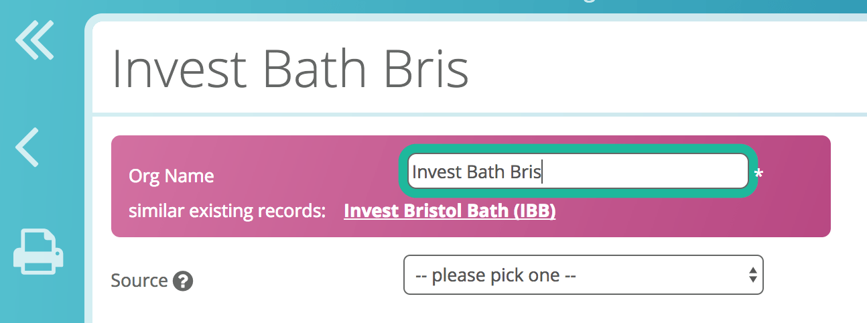Image resolution: width=867 pixels, height=323 pixels.
Task: Click the teal sidebar below the printer icon
Action: click(x=40, y=302)
